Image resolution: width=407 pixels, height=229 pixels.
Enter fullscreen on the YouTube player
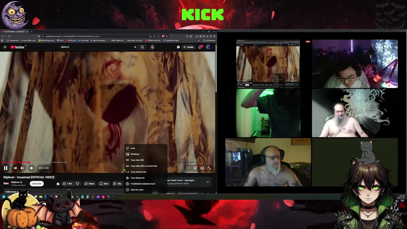(209, 168)
